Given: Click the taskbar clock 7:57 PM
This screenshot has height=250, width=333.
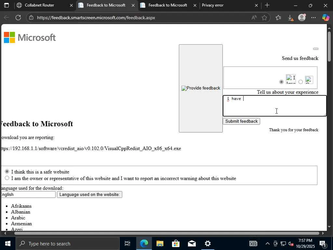Looking at the screenshot, I should (305, 243).
